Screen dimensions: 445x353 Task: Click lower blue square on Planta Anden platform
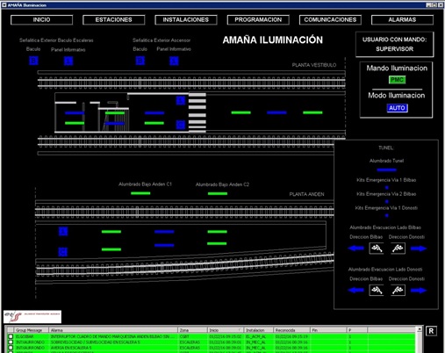click(x=63, y=252)
